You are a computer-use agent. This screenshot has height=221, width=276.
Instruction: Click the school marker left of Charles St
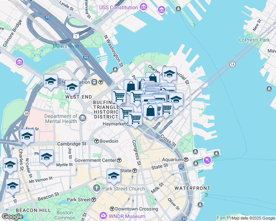coord(10,165)
